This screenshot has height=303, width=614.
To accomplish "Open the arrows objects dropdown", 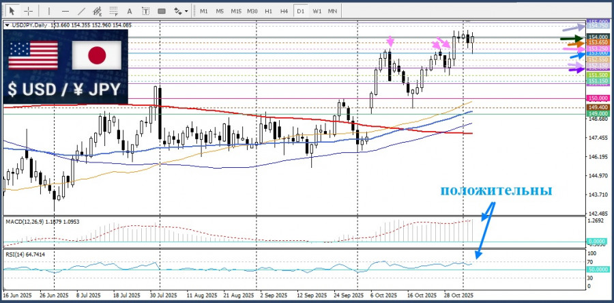I will (x=180, y=11).
